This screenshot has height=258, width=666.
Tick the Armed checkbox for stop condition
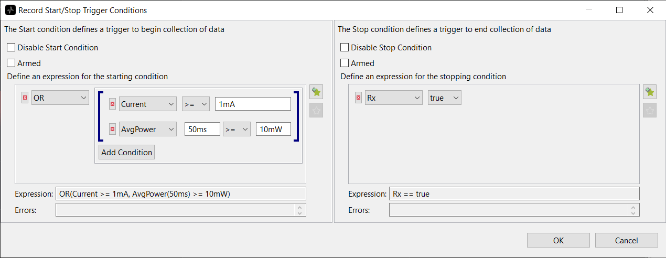click(x=345, y=63)
